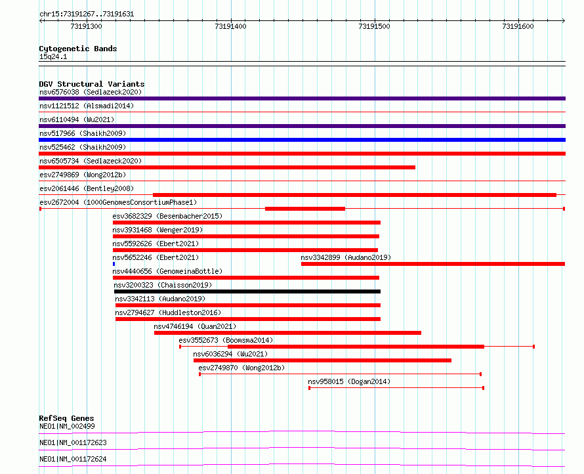This screenshot has width=584, height=474.
Task: Click the red bar under nsv3342899 (Audano2019)
Action: [433, 264]
